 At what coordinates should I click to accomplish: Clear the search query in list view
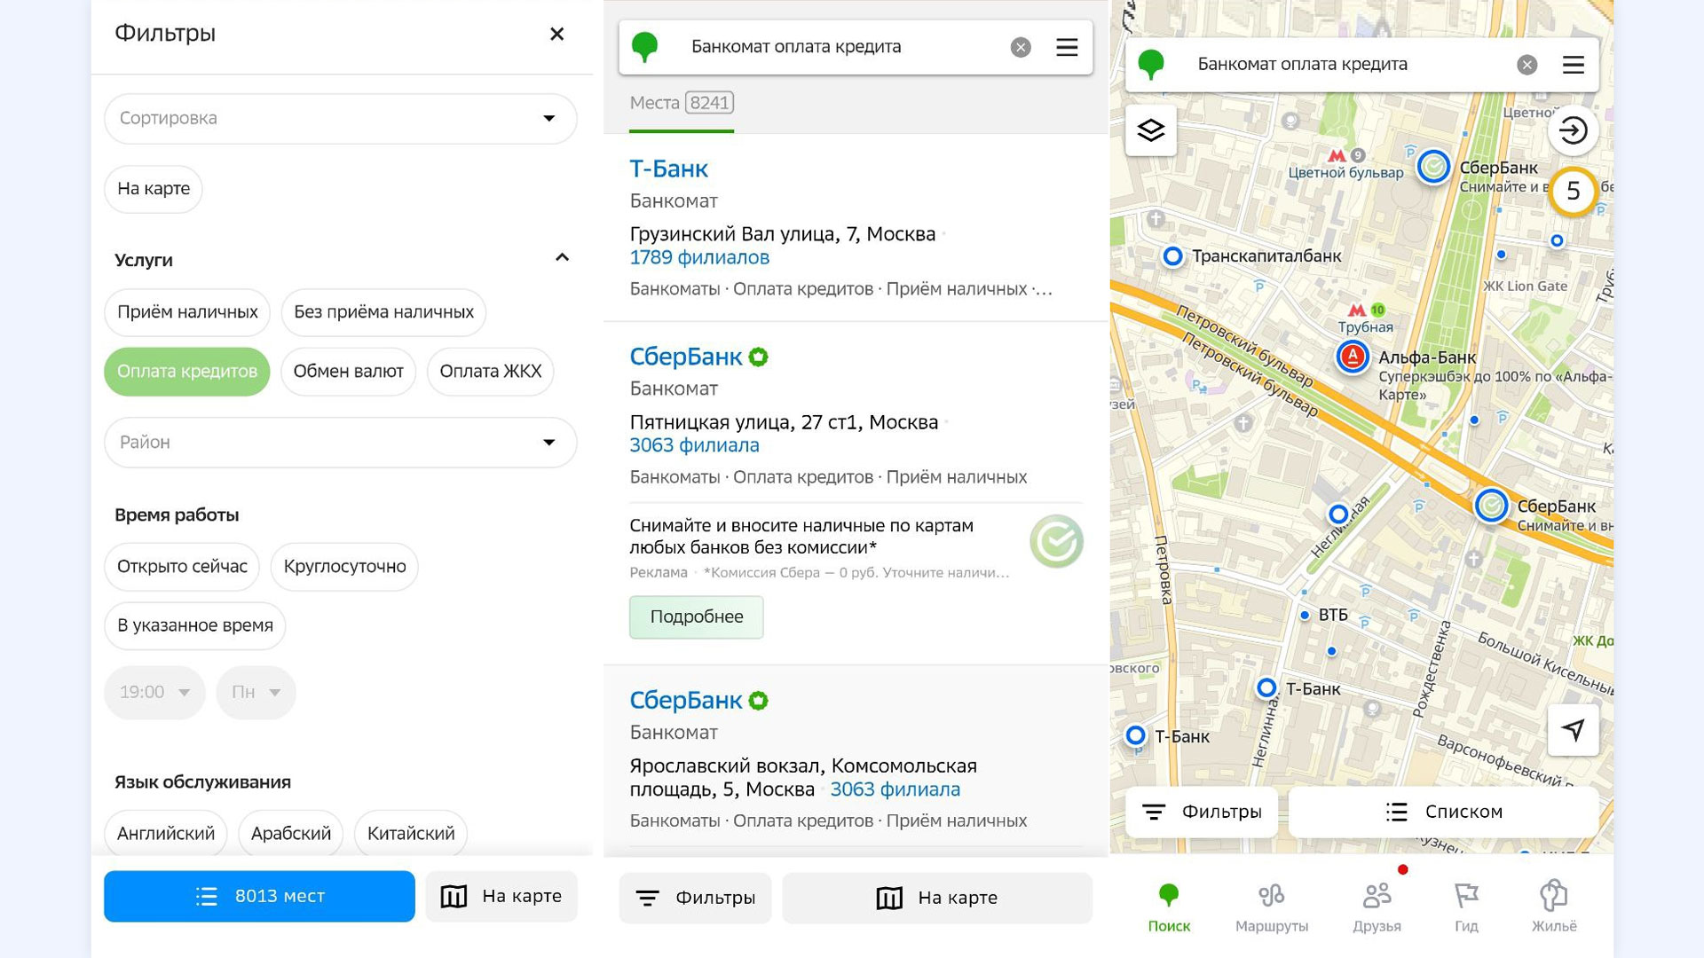[x=1021, y=48]
